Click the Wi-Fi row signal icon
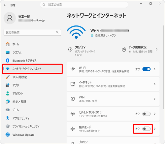Screen dimensions: 165x144 coord(73,69)
